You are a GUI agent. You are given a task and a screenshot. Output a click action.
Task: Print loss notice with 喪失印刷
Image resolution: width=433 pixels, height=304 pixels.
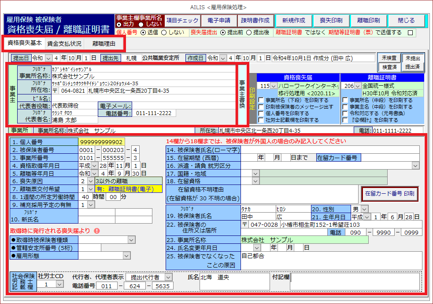pos(331,21)
